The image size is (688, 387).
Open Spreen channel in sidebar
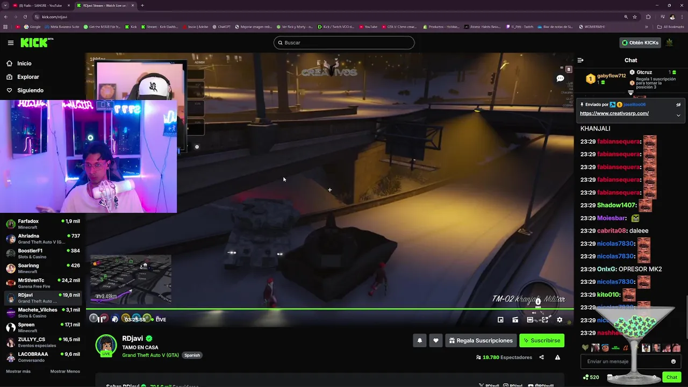coord(43,327)
